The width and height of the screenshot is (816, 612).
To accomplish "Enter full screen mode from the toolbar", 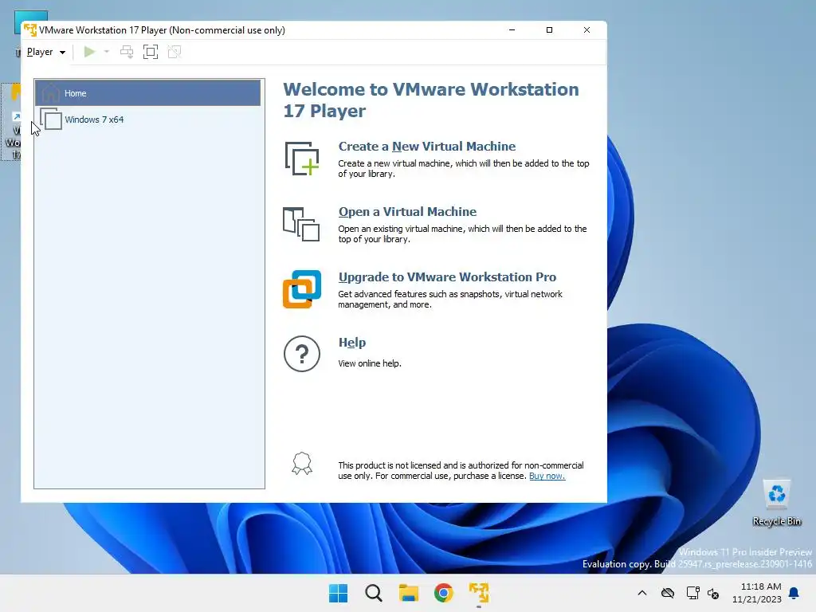I will point(151,52).
